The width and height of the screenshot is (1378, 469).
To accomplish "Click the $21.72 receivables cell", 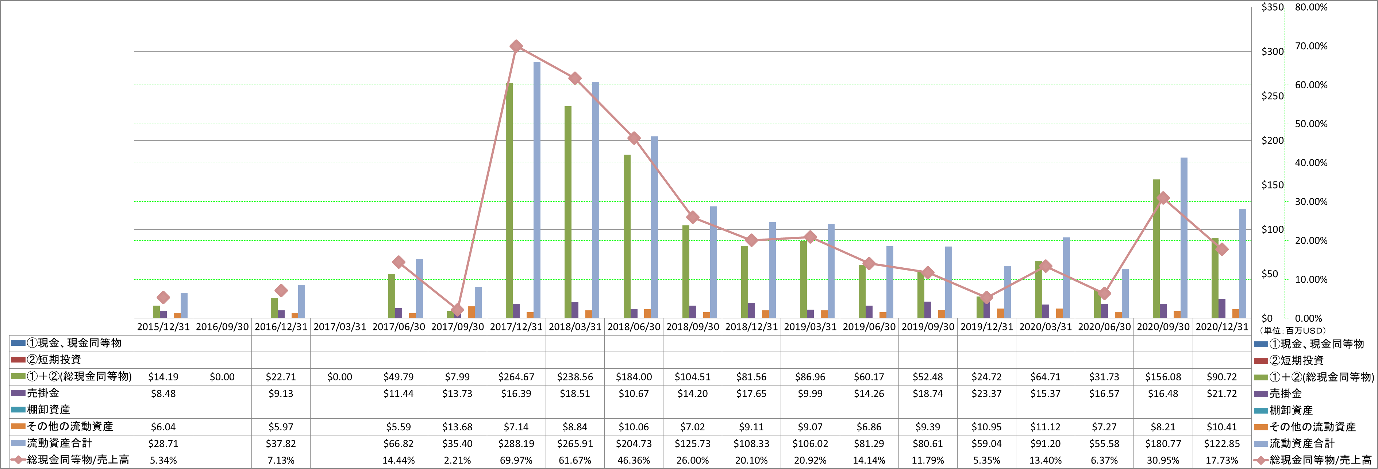I will [x=1222, y=394].
